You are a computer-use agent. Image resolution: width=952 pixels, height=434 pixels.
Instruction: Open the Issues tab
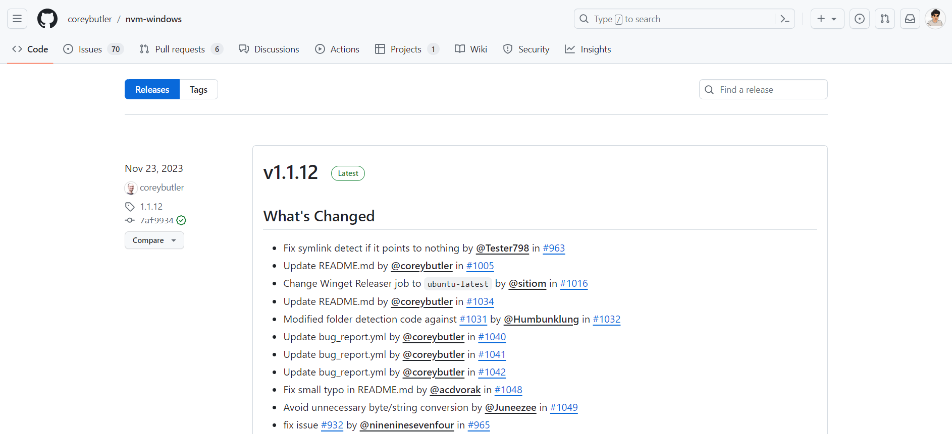(93, 49)
